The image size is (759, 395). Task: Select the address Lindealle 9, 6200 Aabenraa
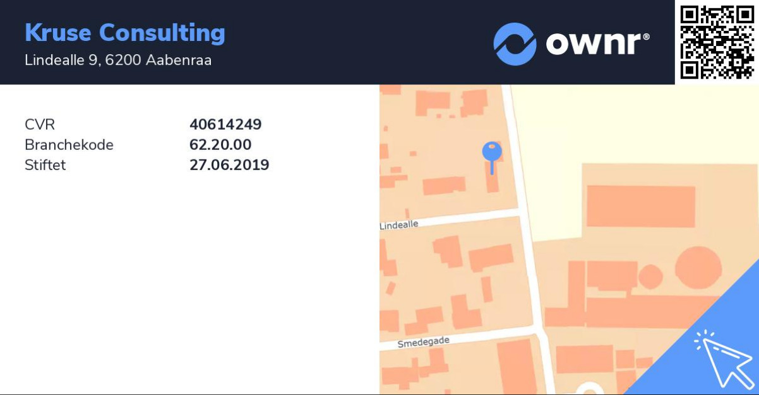coord(118,60)
